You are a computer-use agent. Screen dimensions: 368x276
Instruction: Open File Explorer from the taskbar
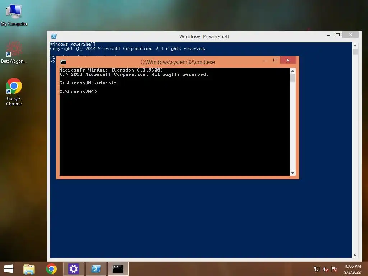(x=29, y=269)
